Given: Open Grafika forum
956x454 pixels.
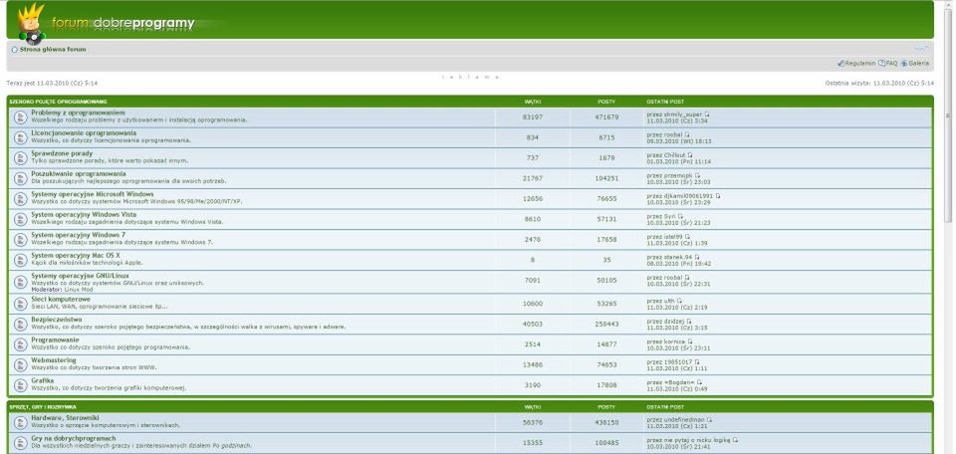Looking at the screenshot, I should click(x=43, y=381).
